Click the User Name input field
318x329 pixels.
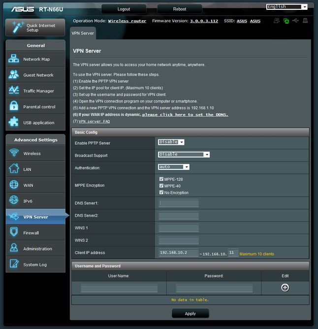tap(119, 288)
